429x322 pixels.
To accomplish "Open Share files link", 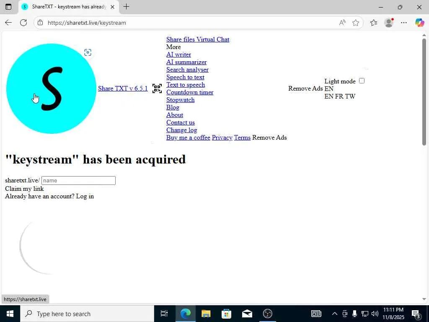I will 181,39.
